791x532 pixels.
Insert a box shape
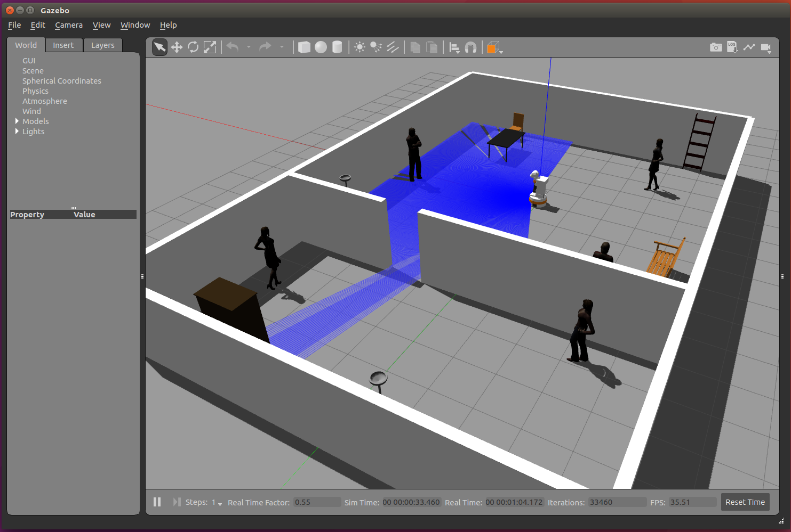[x=304, y=47]
